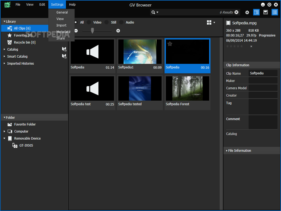Open the search magnifier options
The height and width of the screenshot is (211, 281).
155,12
